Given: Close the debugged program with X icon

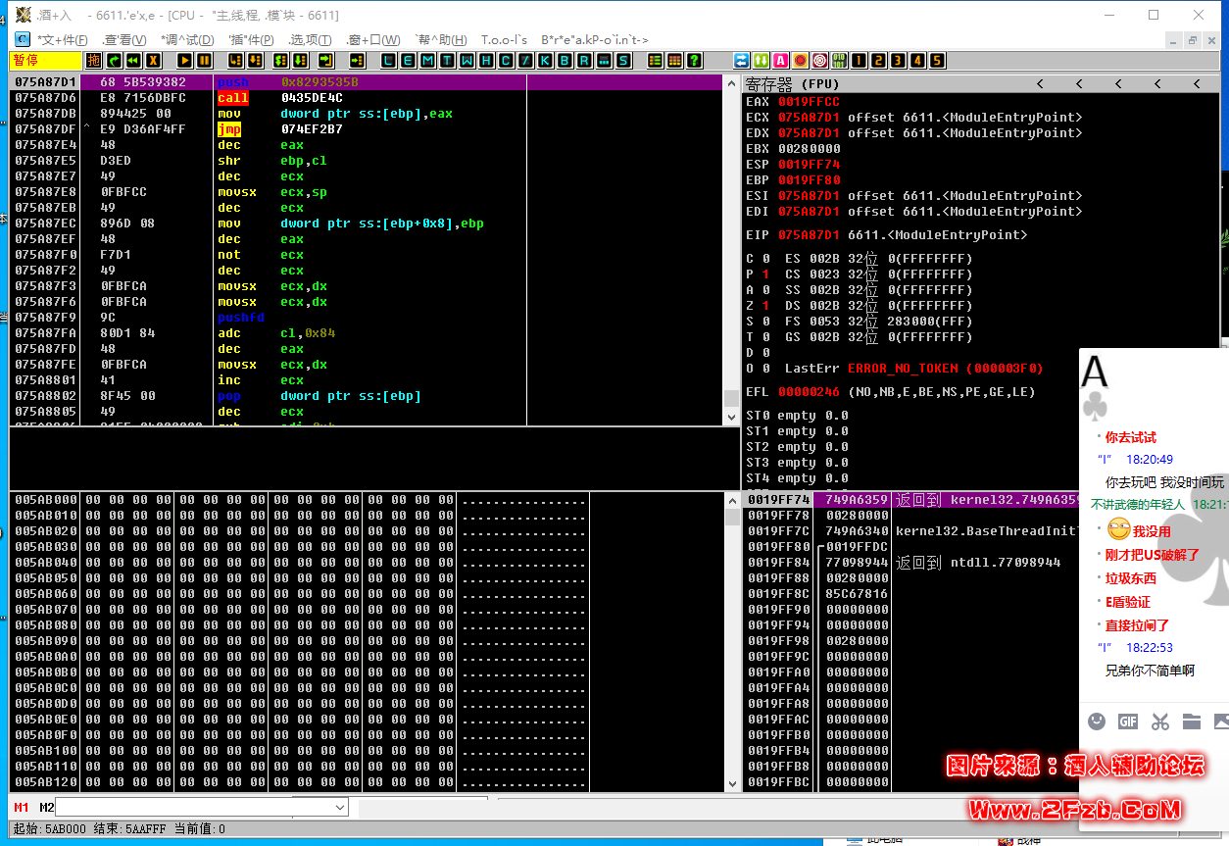Looking at the screenshot, I should point(153,61).
